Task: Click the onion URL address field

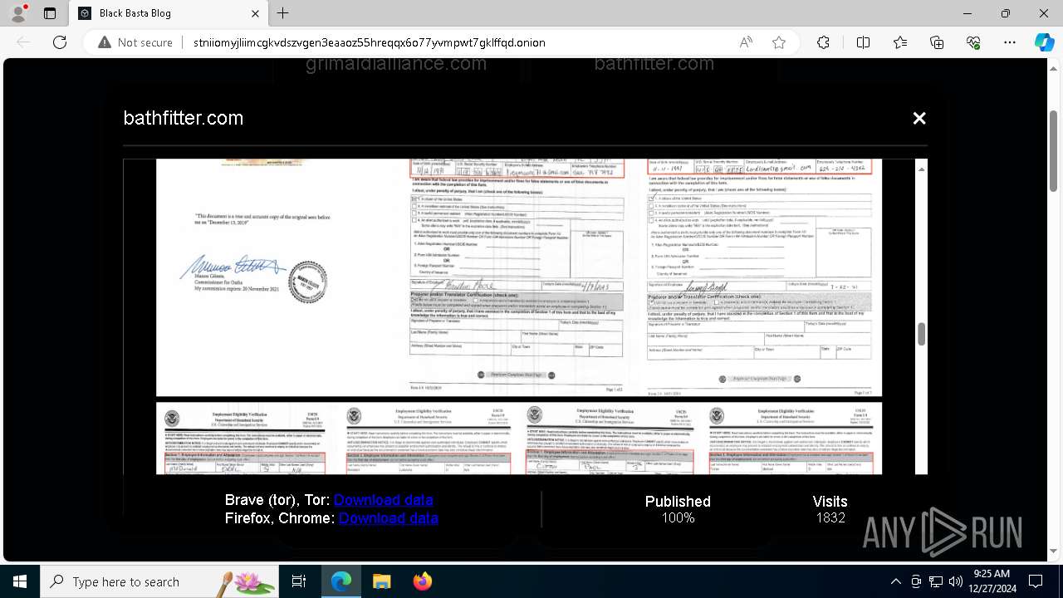Action: 369,42
